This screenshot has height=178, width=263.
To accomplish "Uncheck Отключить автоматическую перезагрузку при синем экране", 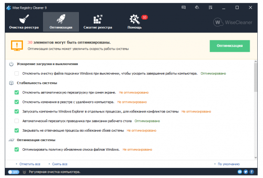I will (x=17, y=92).
